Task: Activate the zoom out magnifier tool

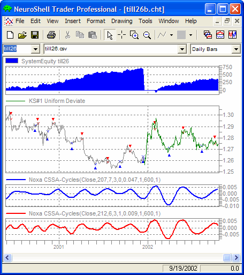Action: [x=147, y=35]
